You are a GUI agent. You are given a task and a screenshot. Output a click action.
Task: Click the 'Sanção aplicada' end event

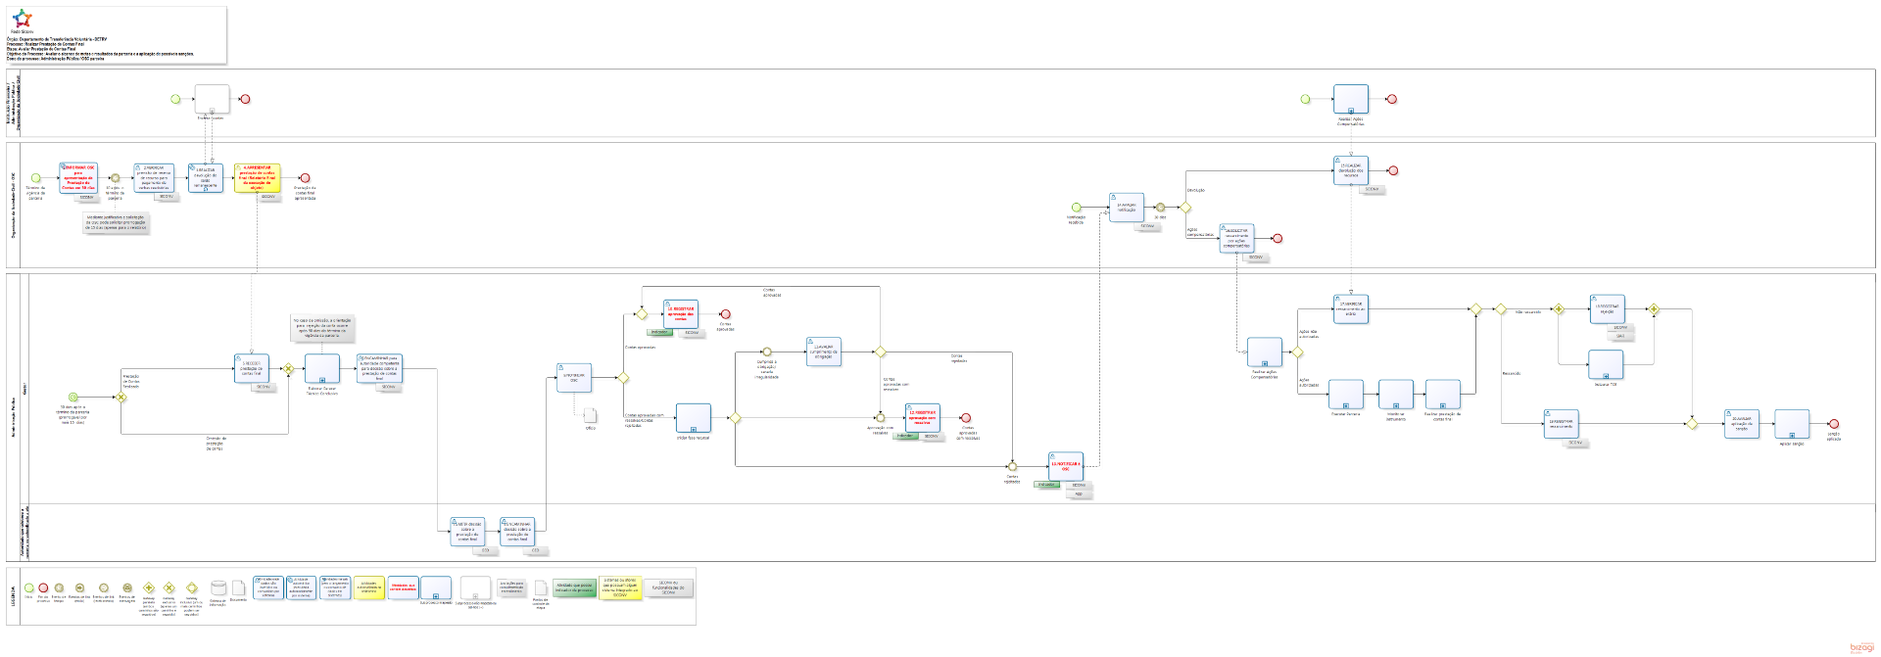(1833, 425)
